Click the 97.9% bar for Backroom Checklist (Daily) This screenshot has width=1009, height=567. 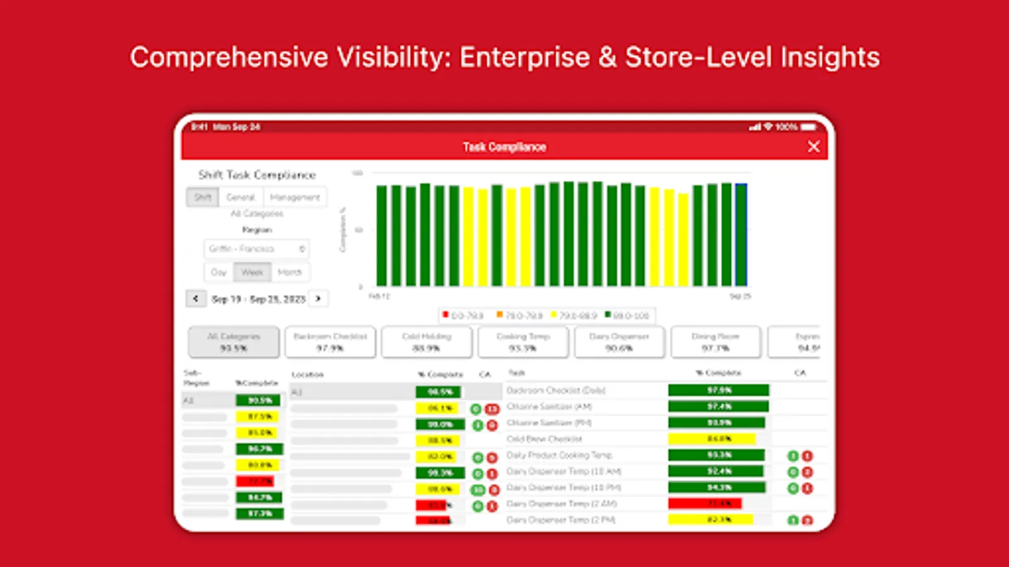point(719,390)
